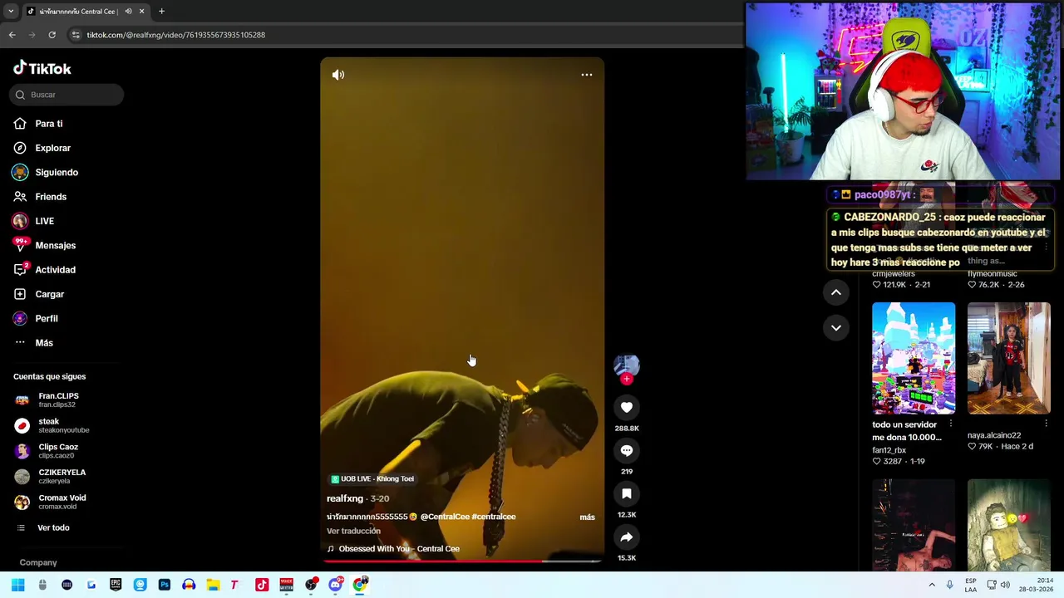Image resolution: width=1064 pixels, height=598 pixels.
Task: Open the Roblox thumbnail by fan12_rbx
Action: (914, 358)
